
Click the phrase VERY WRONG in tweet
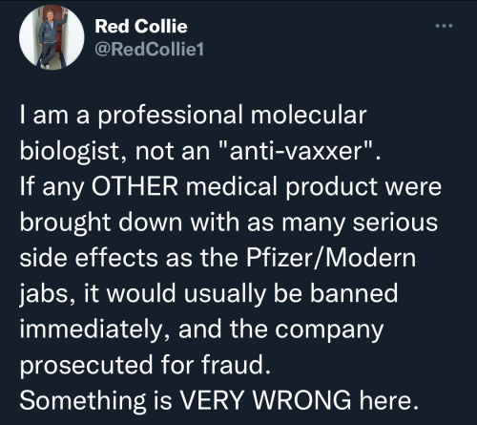pyautogui.click(x=266, y=400)
